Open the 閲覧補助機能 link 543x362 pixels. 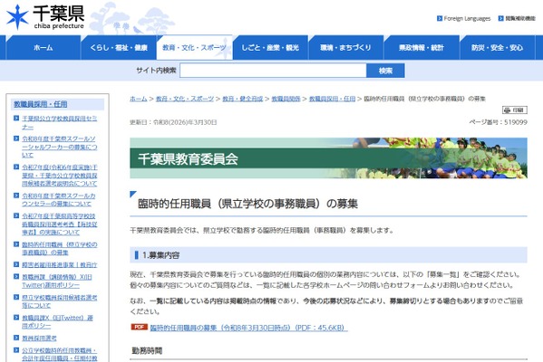pyautogui.click(x=520, y=19)
